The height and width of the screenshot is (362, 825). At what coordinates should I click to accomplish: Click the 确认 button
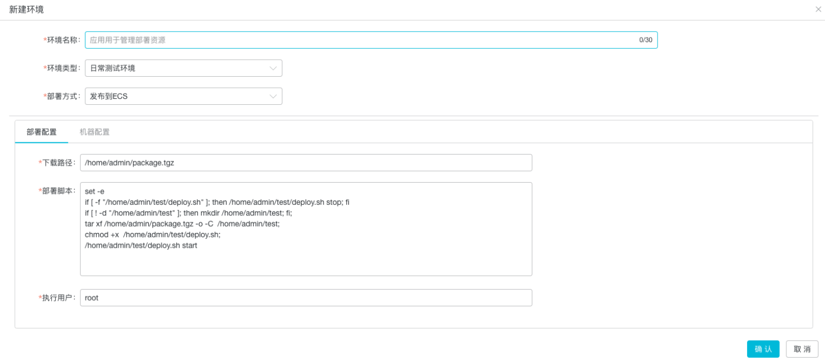pos(763,349)
